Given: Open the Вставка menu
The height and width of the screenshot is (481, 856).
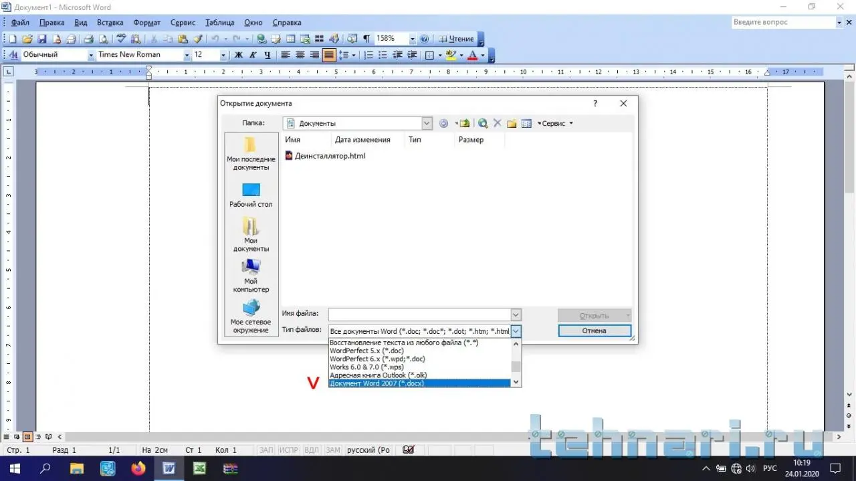Looking at the screenshot, I should point(110,23).
